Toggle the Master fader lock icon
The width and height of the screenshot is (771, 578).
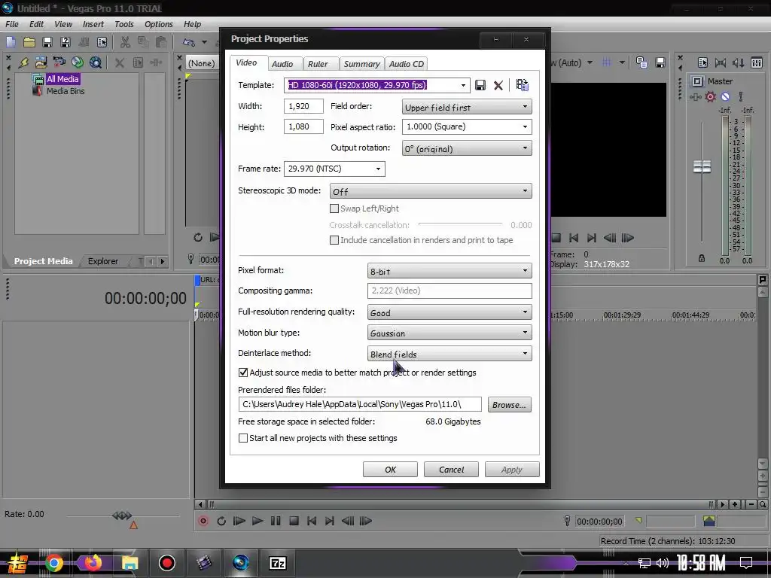point(702,258)
